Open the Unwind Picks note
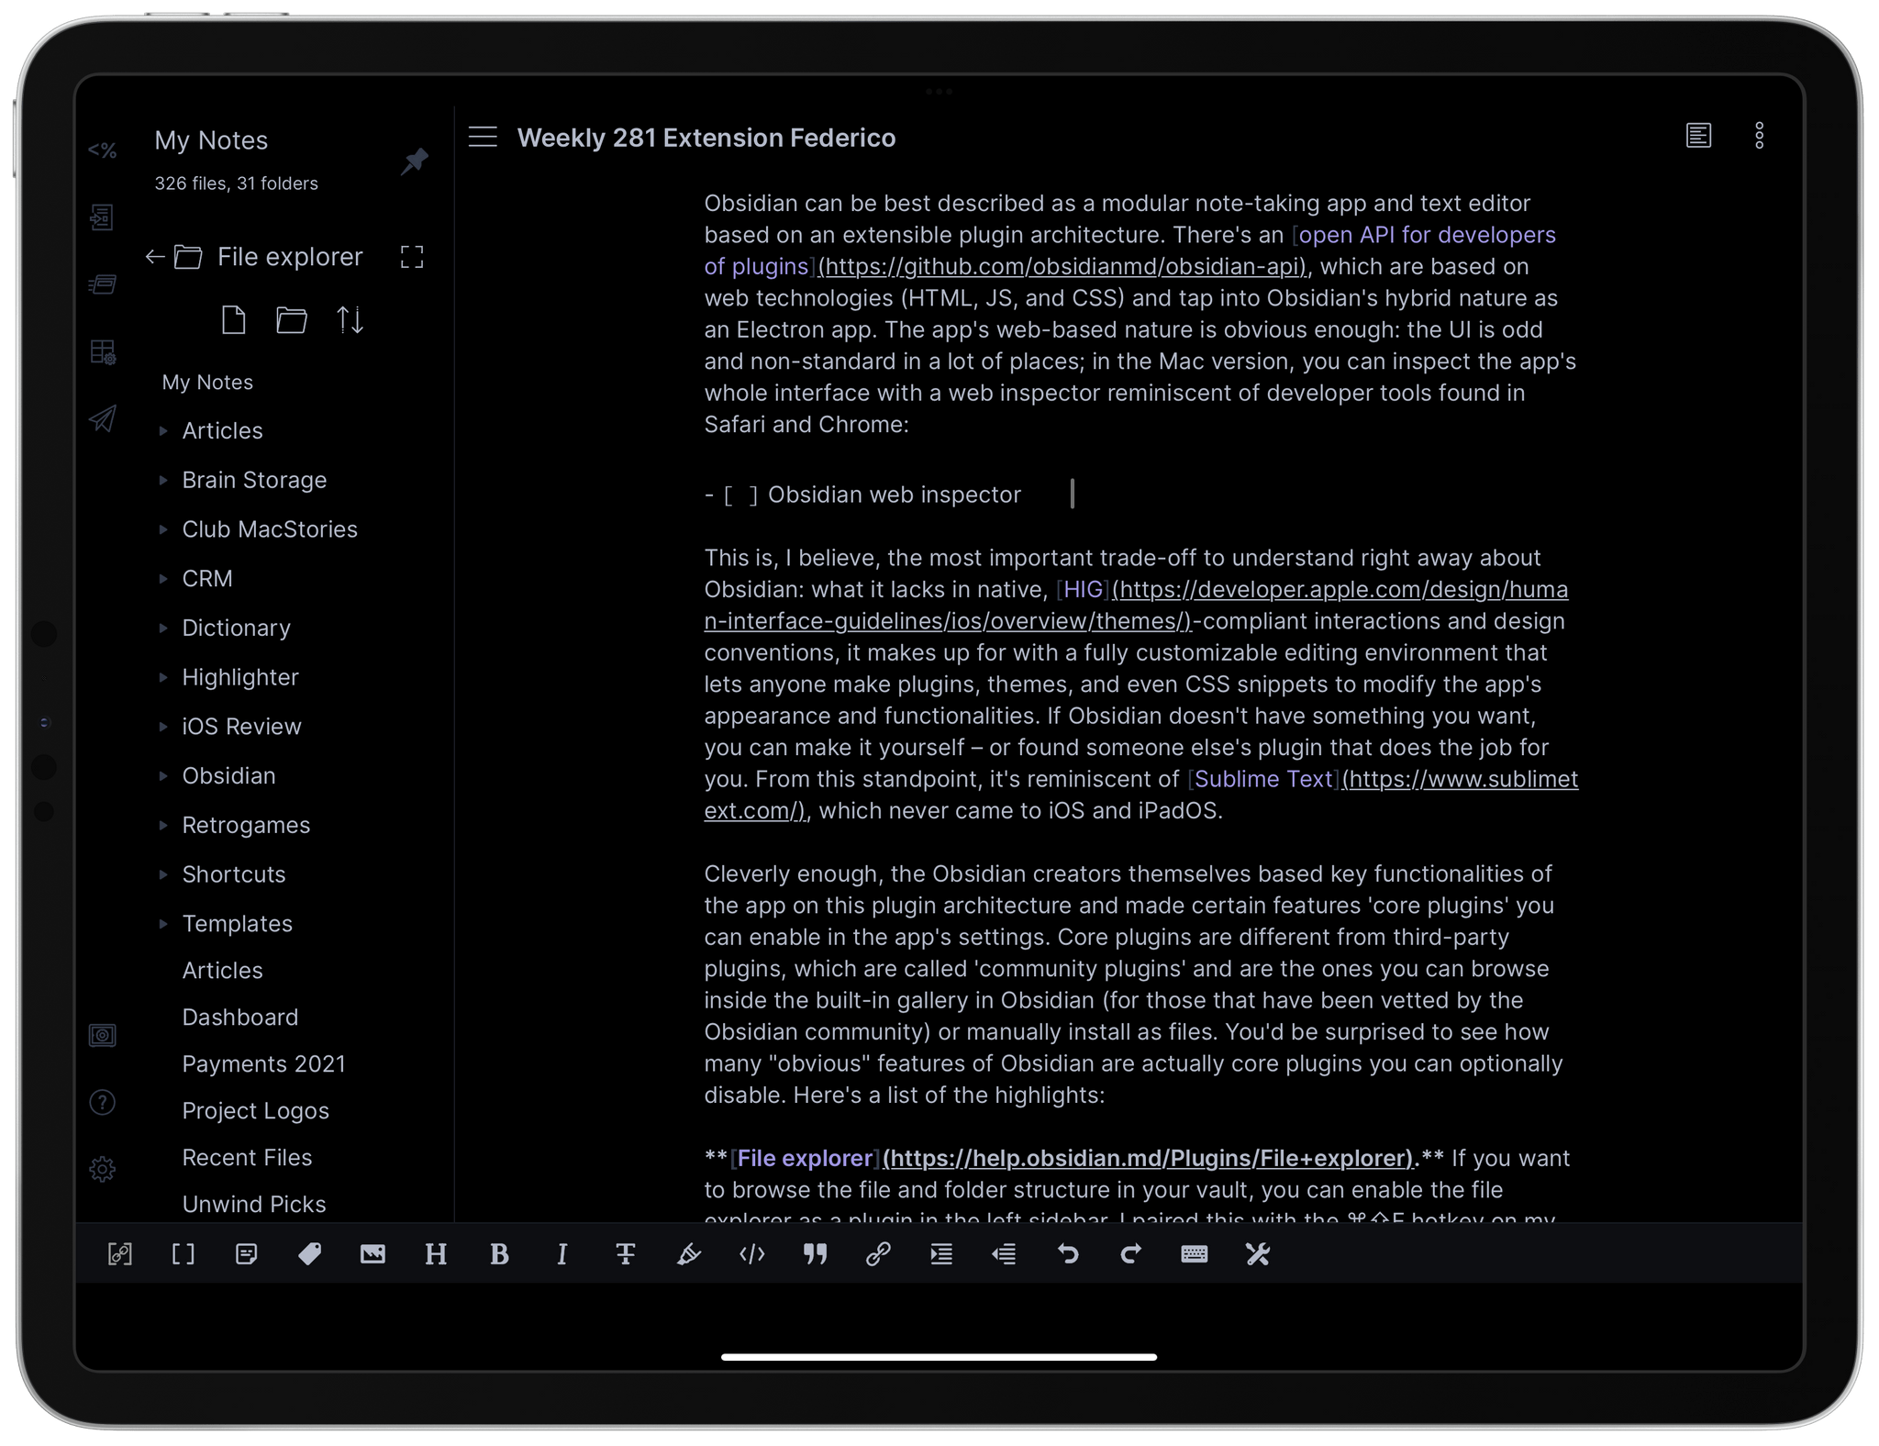The image size is (1879, 1446). [254, 1205]
